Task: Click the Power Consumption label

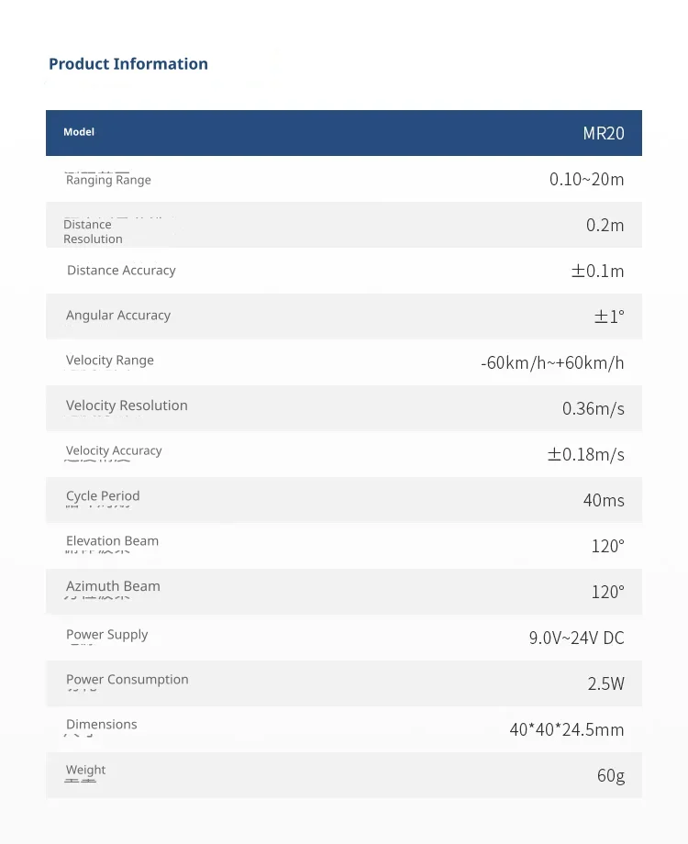Action: (x=127, y=679)
